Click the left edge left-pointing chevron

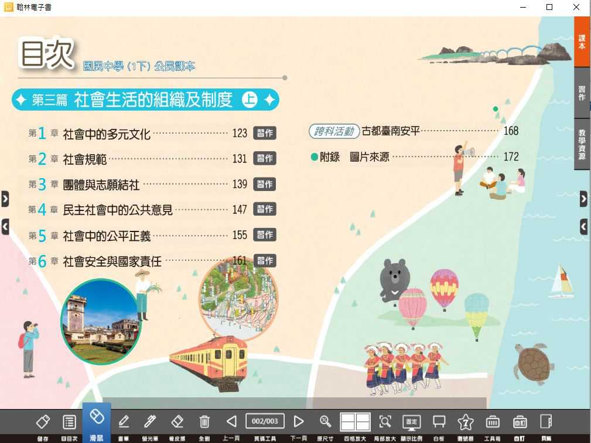coord(5,227)
